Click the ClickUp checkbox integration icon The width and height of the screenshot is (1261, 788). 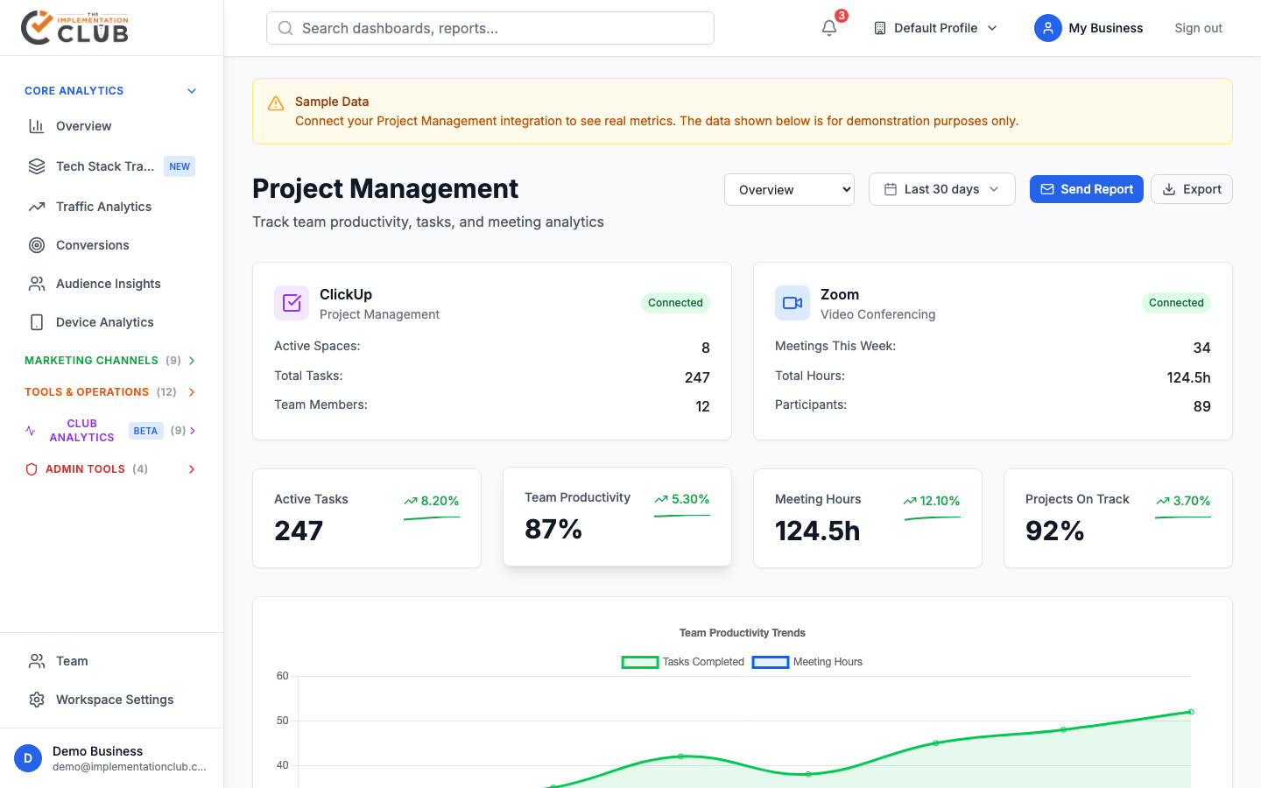[x=292, y=303]
